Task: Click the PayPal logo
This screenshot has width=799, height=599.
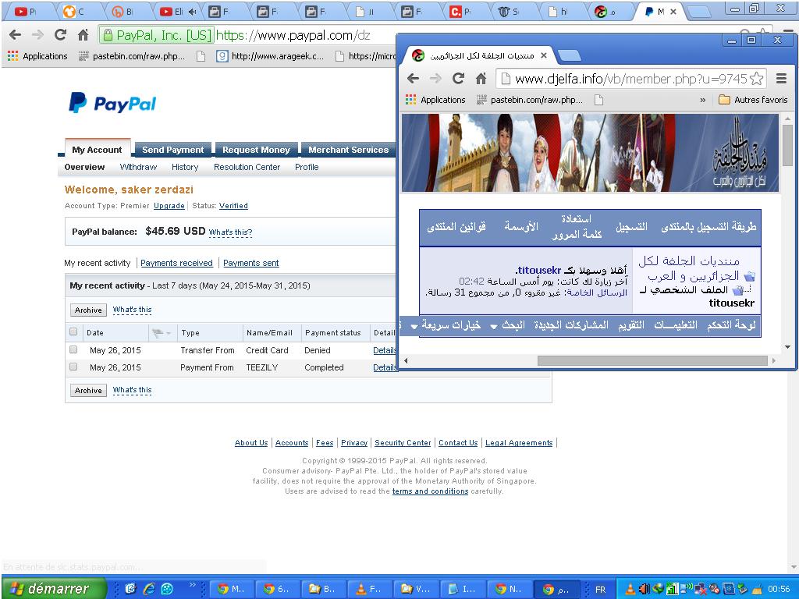Action: click(x=112, y=103)
